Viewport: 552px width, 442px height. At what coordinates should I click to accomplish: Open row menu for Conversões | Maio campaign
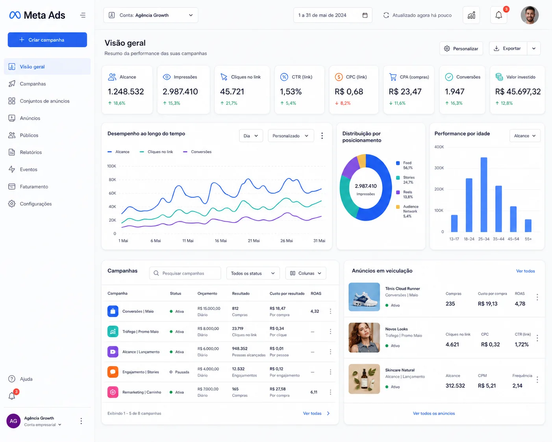330,311
